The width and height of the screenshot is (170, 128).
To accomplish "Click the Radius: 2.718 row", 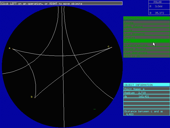I will pyautogui.click(x=147, y=93).
